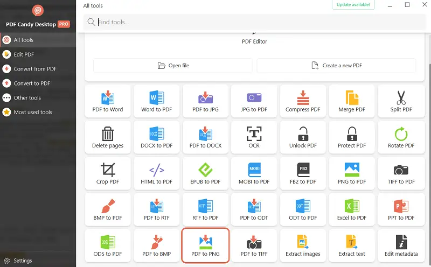Show the Convert from PDF category

coord(38,69)
